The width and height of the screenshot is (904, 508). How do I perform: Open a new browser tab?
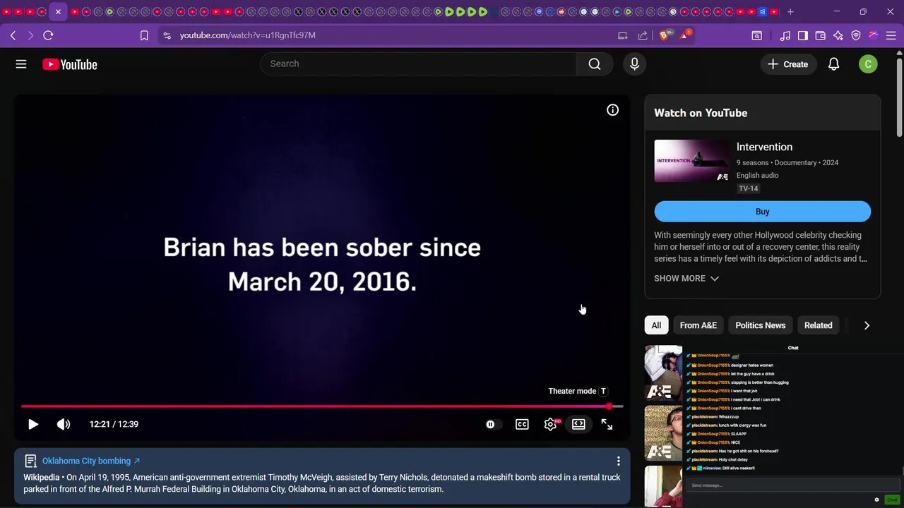[x=790, y=11]
